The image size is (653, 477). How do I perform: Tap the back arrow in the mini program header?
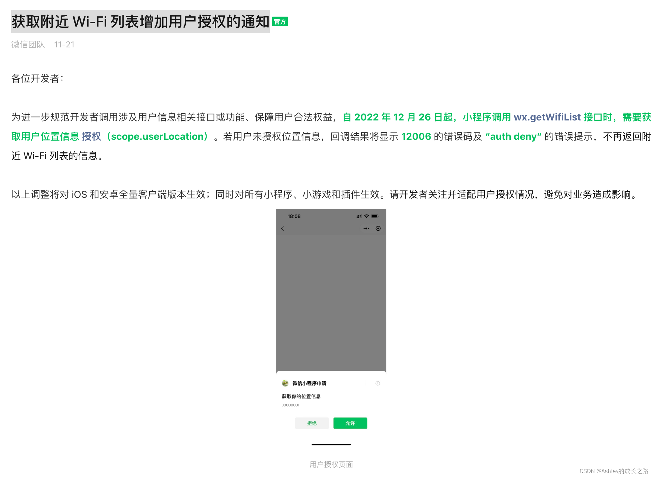pos(283,229)
